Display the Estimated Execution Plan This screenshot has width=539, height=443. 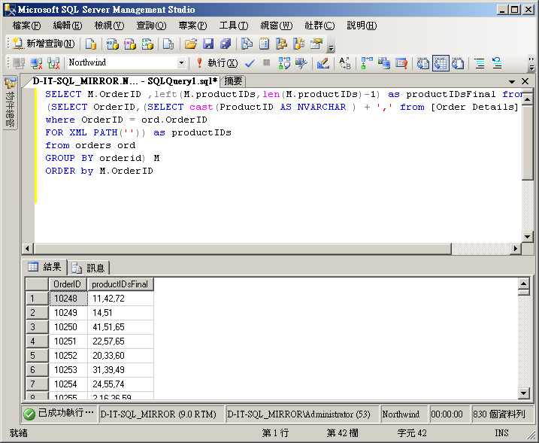click(284, 63)
